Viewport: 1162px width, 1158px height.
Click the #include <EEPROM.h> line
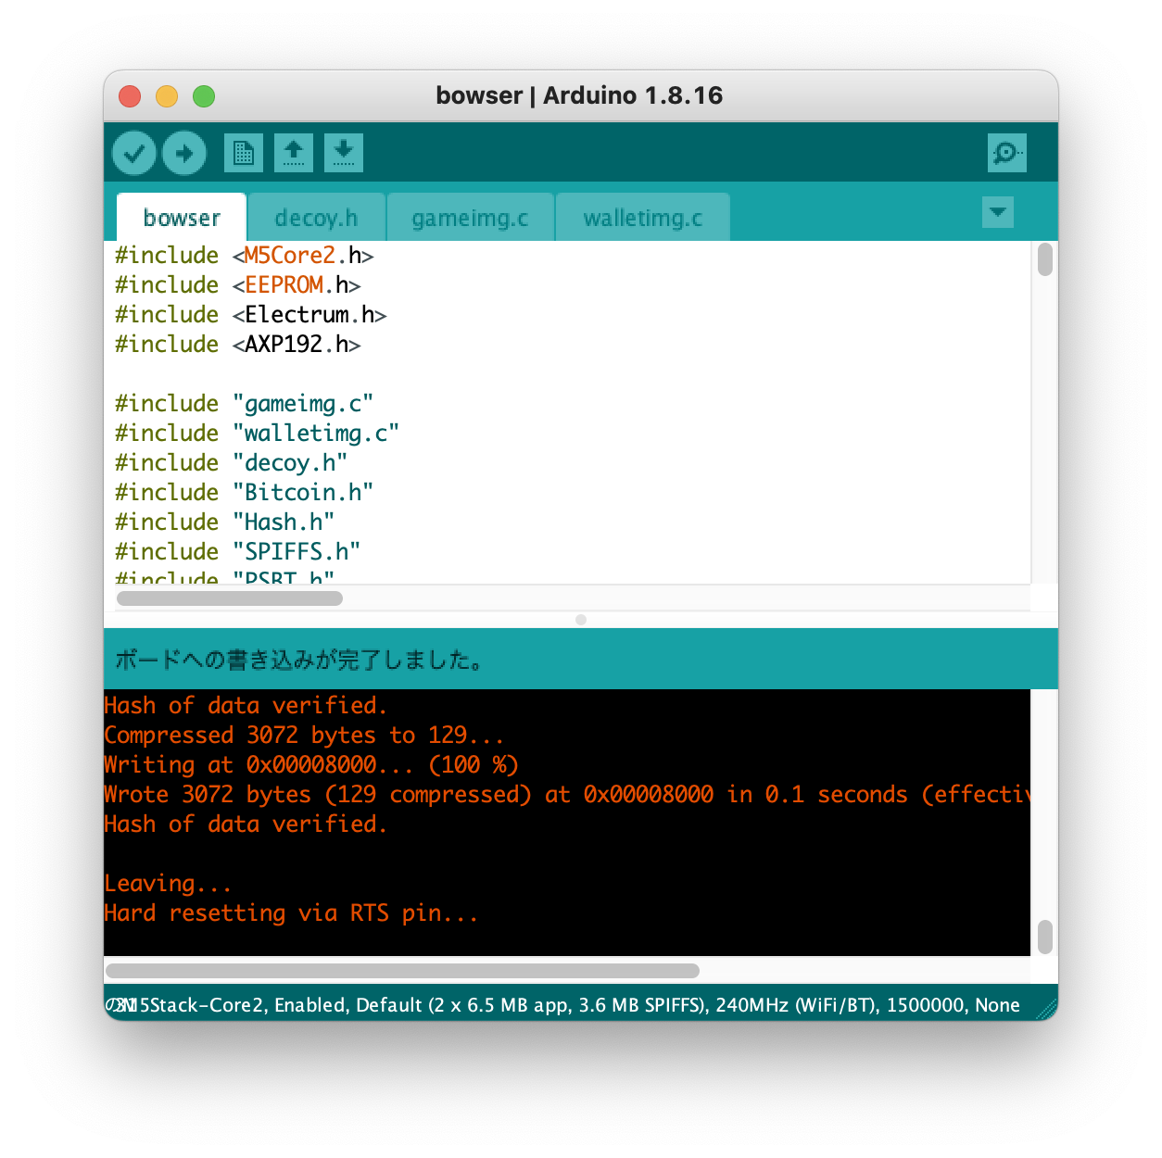pos(238,285)
